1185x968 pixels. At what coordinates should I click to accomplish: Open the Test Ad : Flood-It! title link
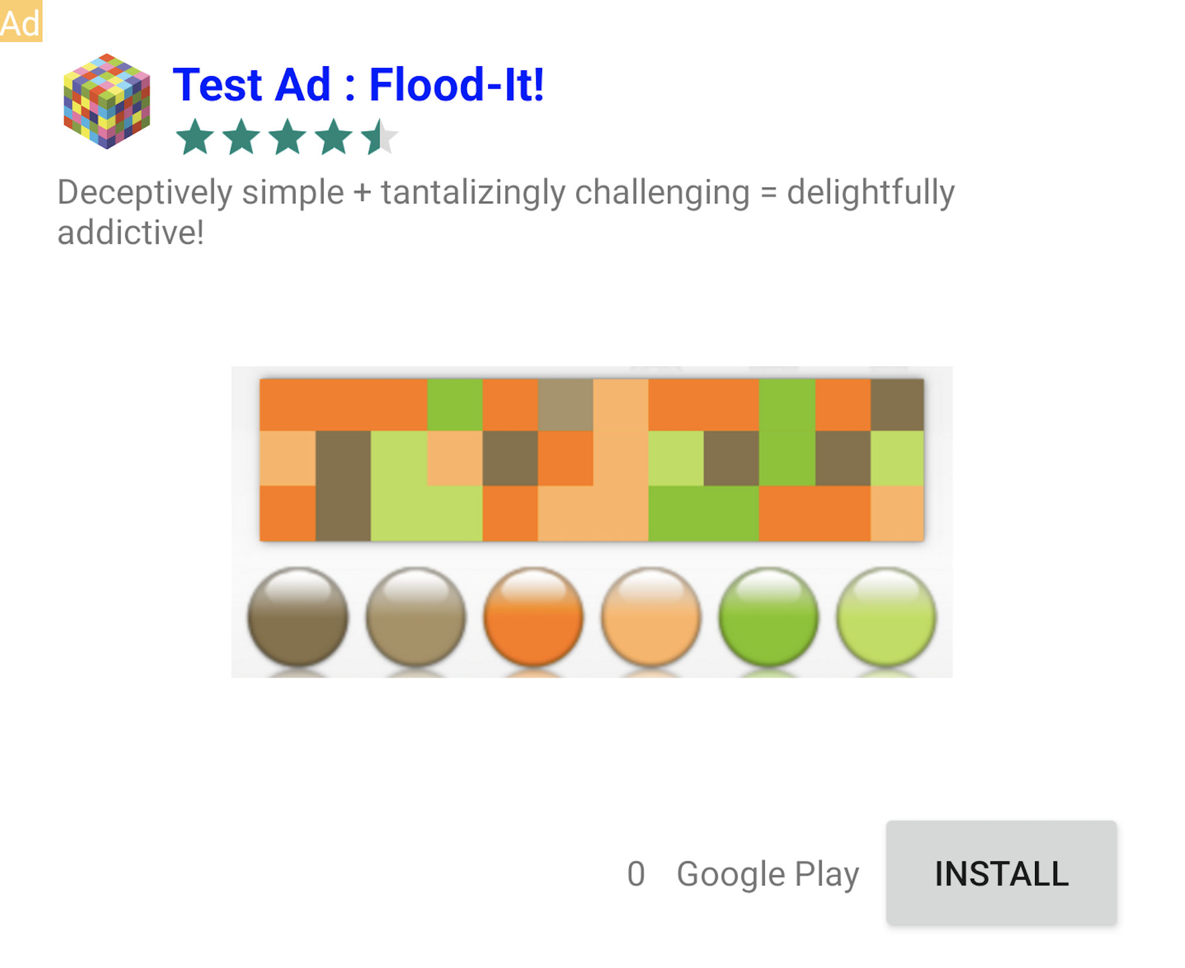click(358, 85)
